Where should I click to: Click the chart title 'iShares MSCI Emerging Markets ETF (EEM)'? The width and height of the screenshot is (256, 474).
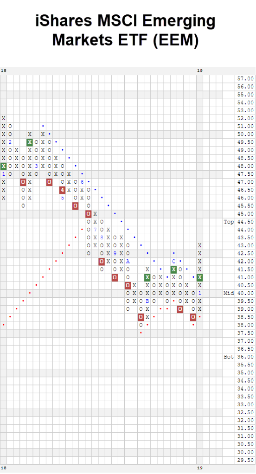(125, 30)
